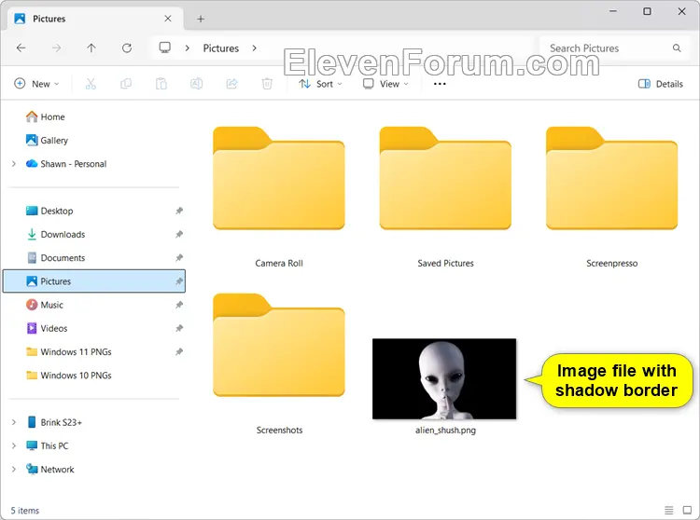Expand the This PC tree node
The width and height of the screenshot is (700, 520).
click(14, 446)
